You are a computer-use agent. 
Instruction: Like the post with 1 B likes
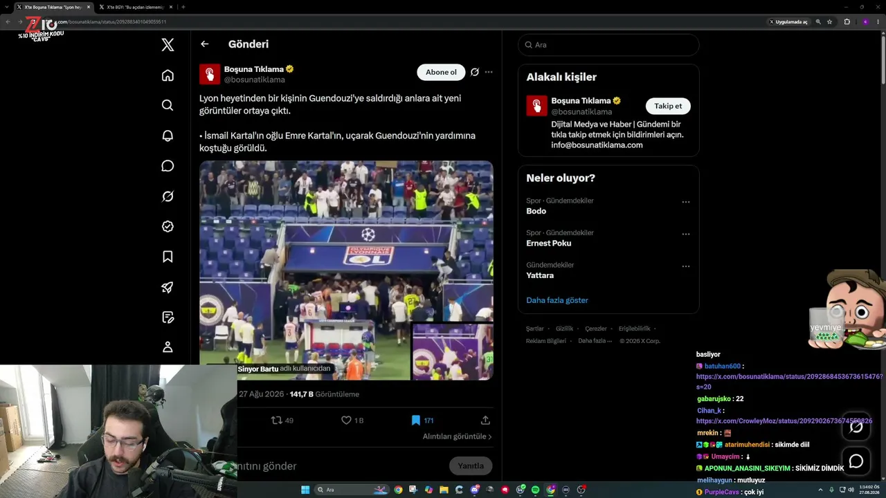click(x=352, y=421)
